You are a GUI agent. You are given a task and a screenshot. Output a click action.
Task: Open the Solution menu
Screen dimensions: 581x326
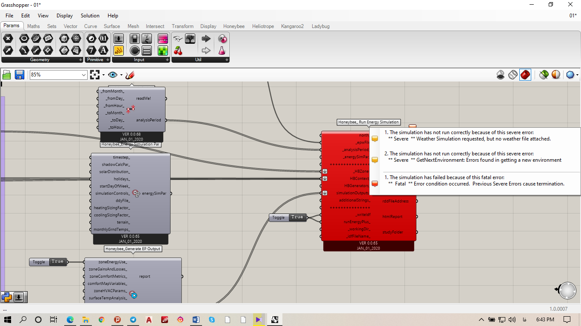click(90, 16)
